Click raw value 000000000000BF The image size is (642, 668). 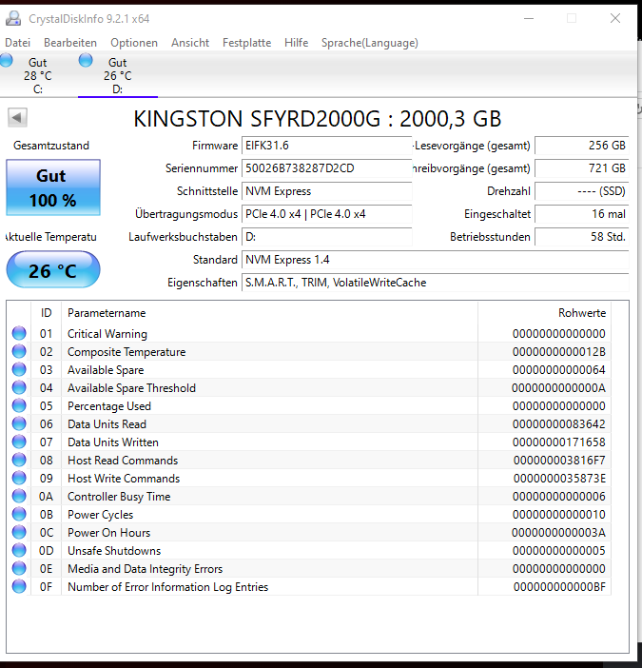pos(559,587)
